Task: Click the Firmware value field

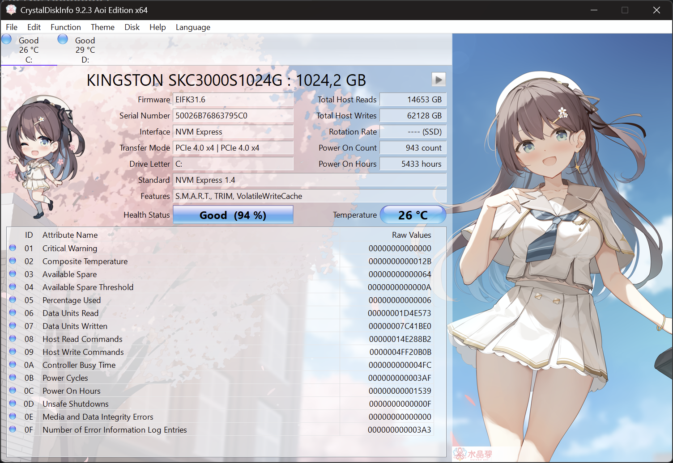Action: click(233, 100)
